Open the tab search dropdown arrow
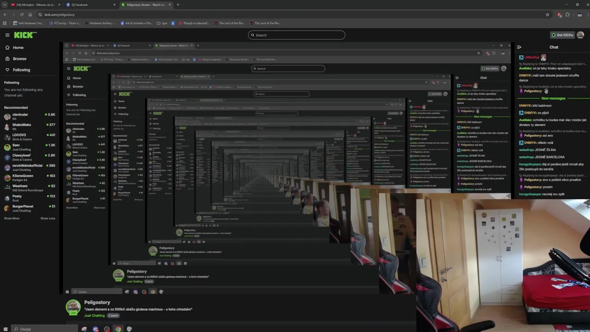This screenshot has width=590, height=332. pos(4,5)
